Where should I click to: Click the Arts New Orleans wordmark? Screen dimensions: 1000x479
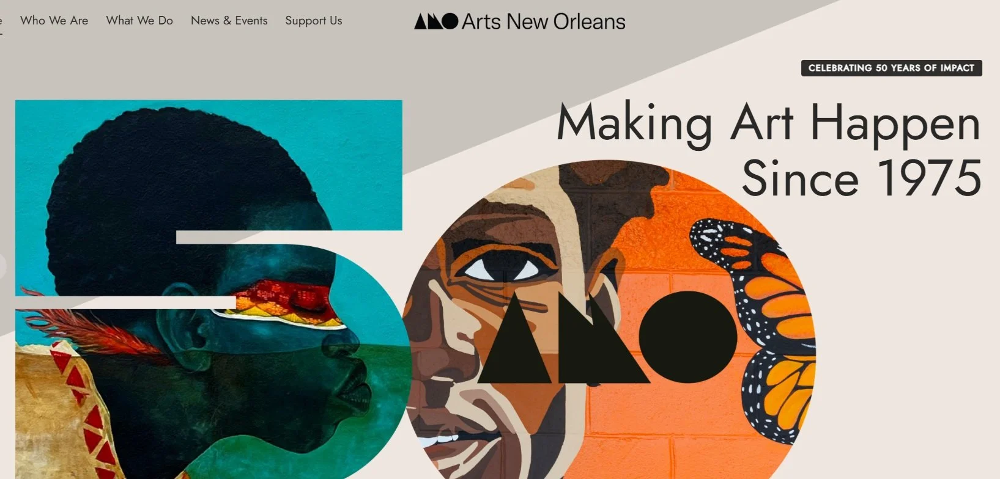[544, 22]
